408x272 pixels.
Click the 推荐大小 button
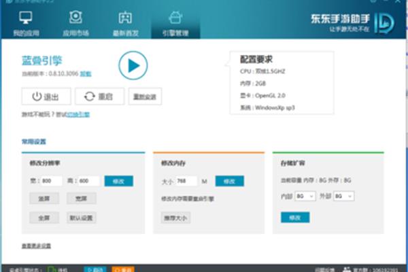click(x=175, y=218)
